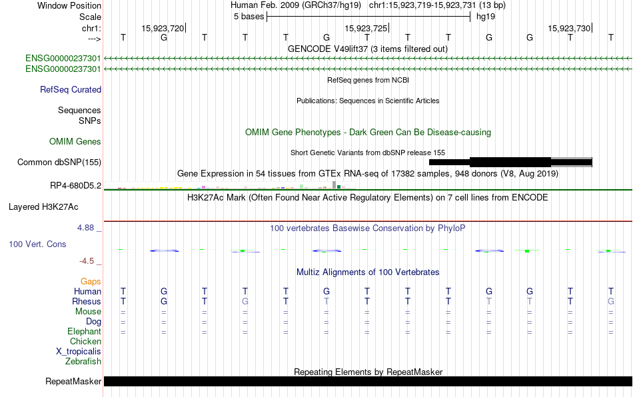Screen dimensions: 633x397
Task: Select the Scale track label
Action: tap(90, 17)
